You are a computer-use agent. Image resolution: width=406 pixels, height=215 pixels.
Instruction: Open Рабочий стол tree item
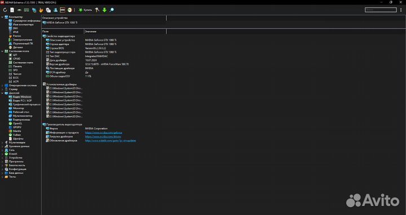tap(19, 112)
